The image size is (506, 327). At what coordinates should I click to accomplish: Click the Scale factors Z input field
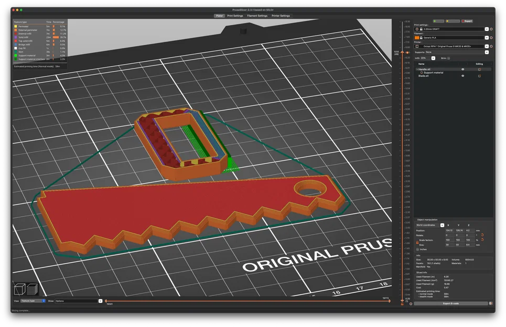pyautogui.click(x=469, y=240)
